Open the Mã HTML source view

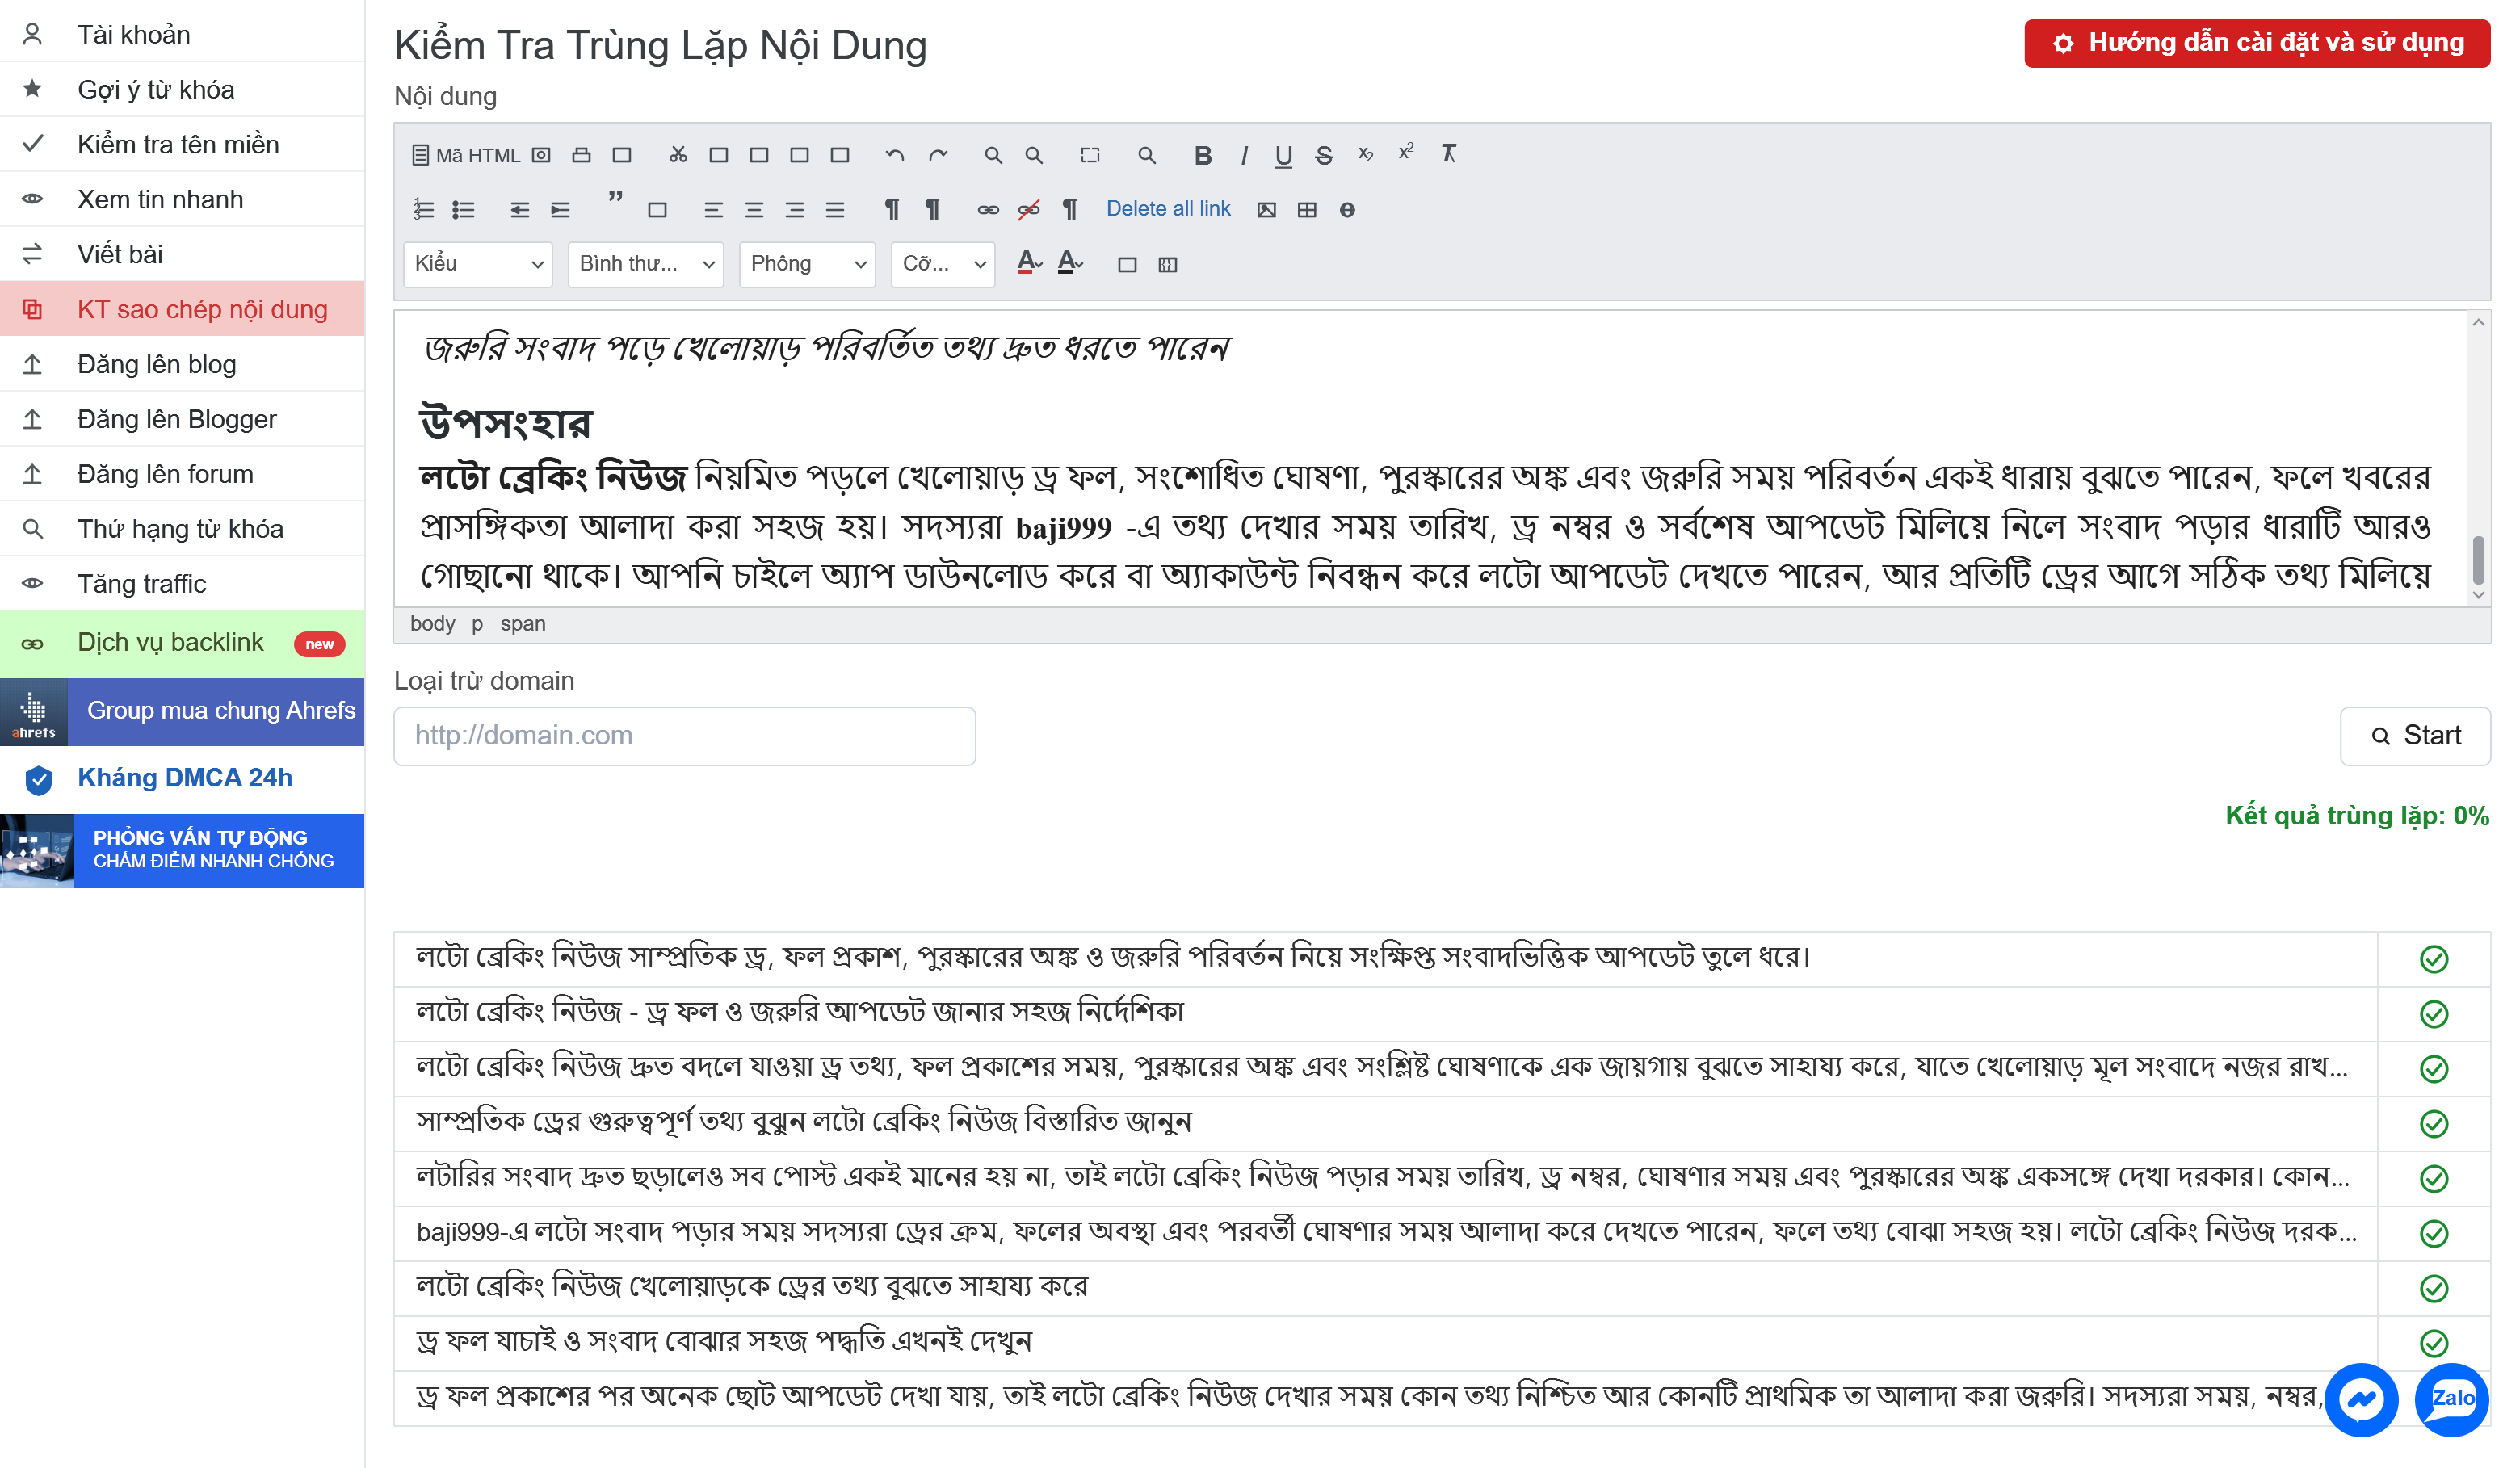[466, 155]
